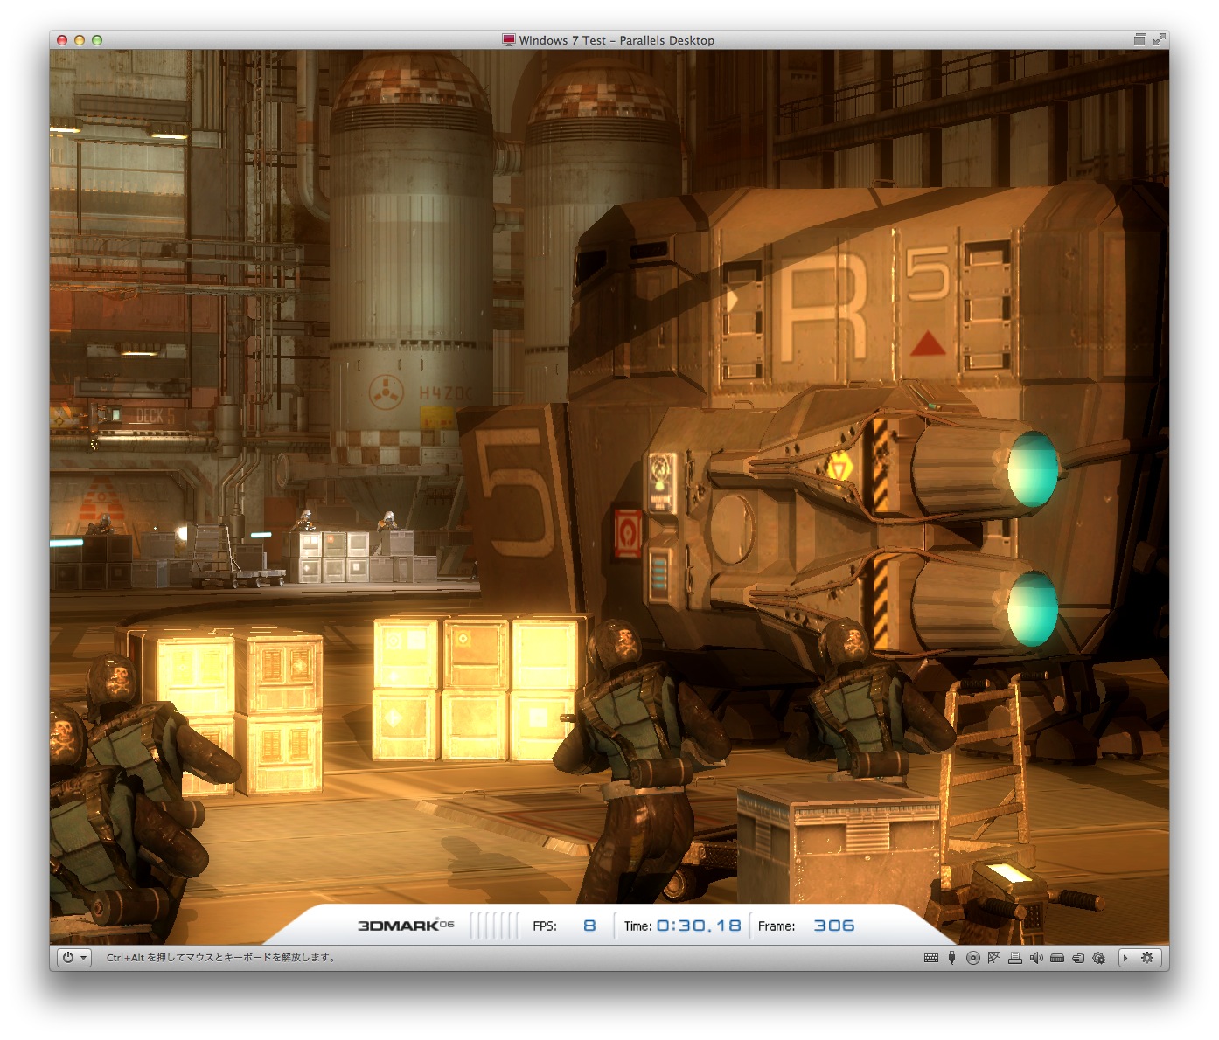Open the shared folders hand icon
This screenshot has width=1219, height=1040.
tap(1078, 958)
